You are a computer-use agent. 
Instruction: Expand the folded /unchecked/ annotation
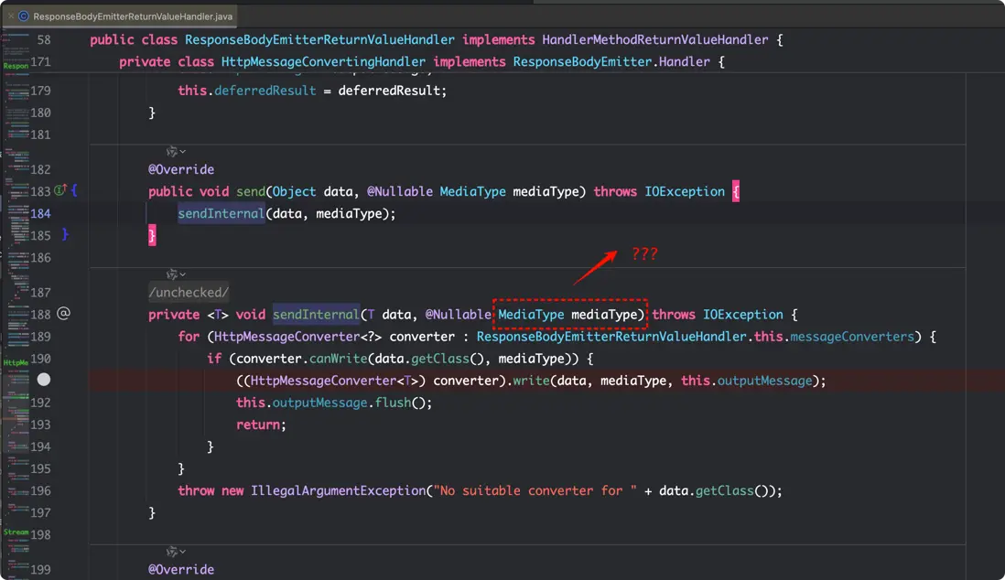click(x=189, y=292)
